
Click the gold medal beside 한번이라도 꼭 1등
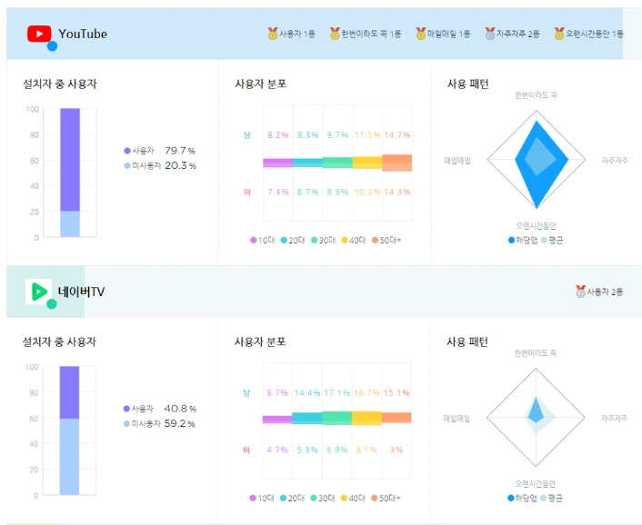(335, 34)
